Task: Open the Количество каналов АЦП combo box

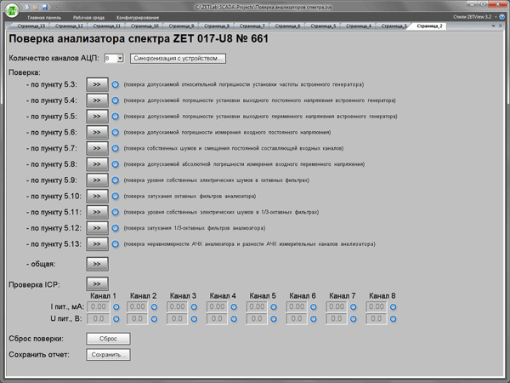Action: 114,58
